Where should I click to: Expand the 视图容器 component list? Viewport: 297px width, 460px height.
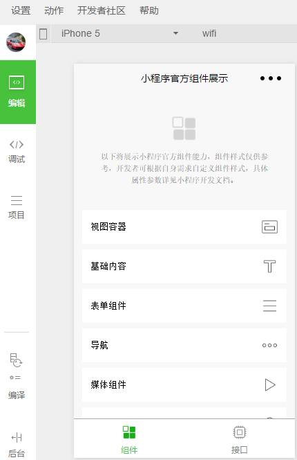click(184, 227)
